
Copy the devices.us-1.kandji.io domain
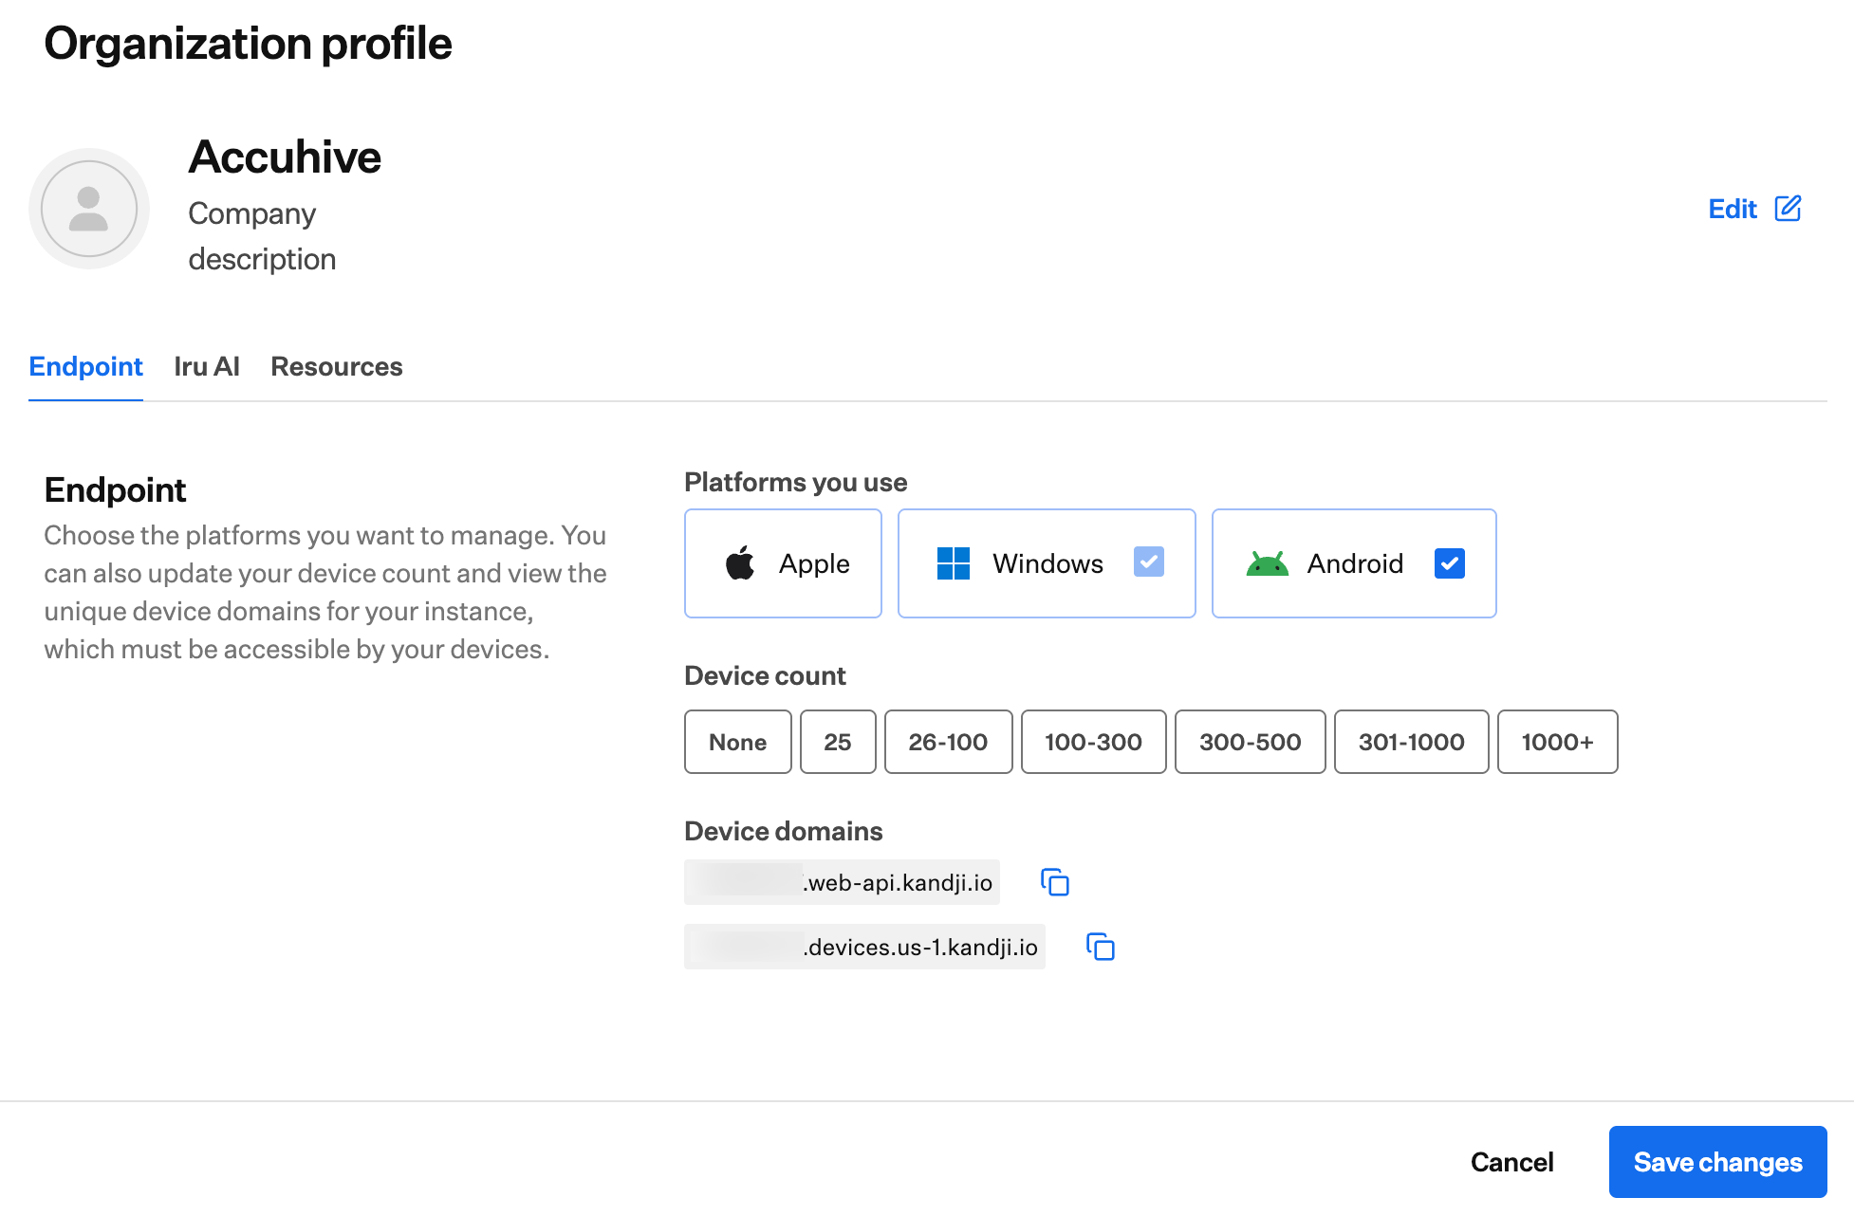tap(1100, 947)
